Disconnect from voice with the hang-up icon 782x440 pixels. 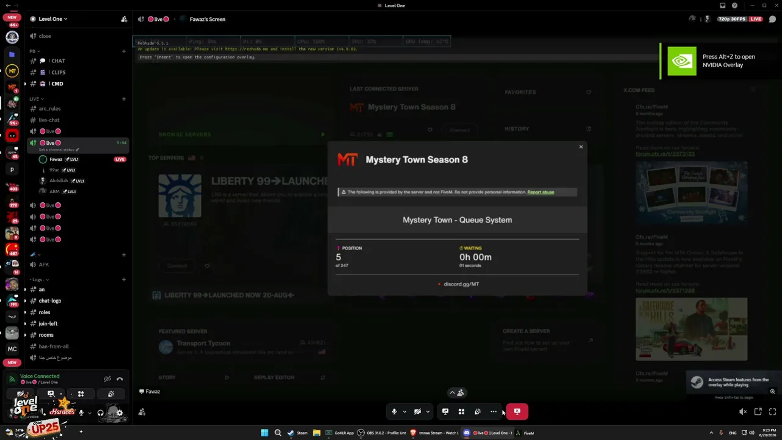(120, 379)
